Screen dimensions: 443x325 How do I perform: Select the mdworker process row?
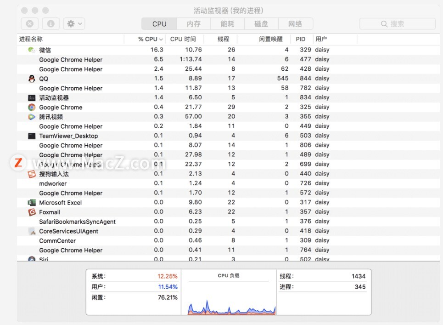228,183
